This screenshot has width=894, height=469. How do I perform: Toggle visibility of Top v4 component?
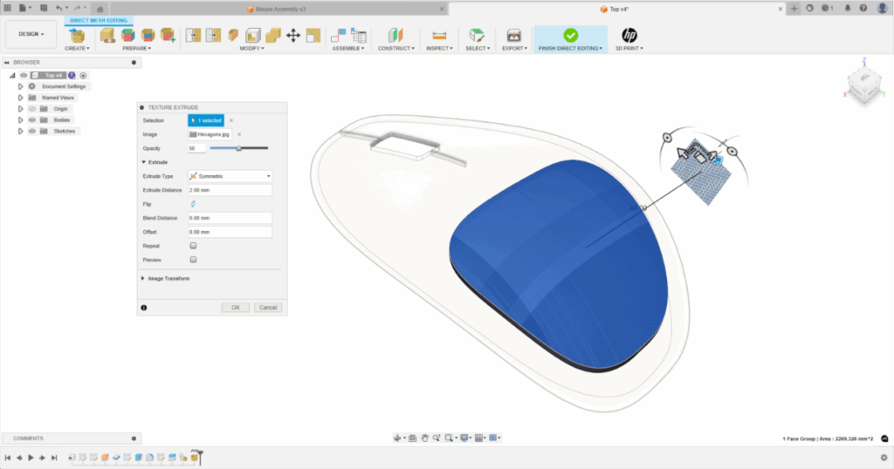click(24, 75)
